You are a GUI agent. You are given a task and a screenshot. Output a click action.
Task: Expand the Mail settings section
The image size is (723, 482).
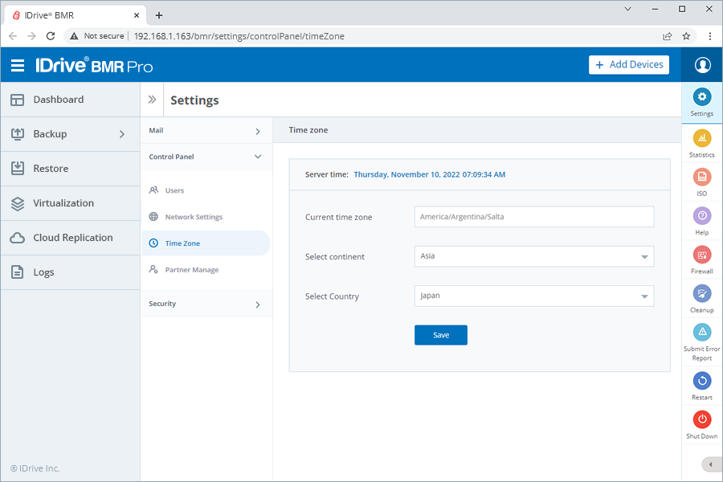(206, 130)
